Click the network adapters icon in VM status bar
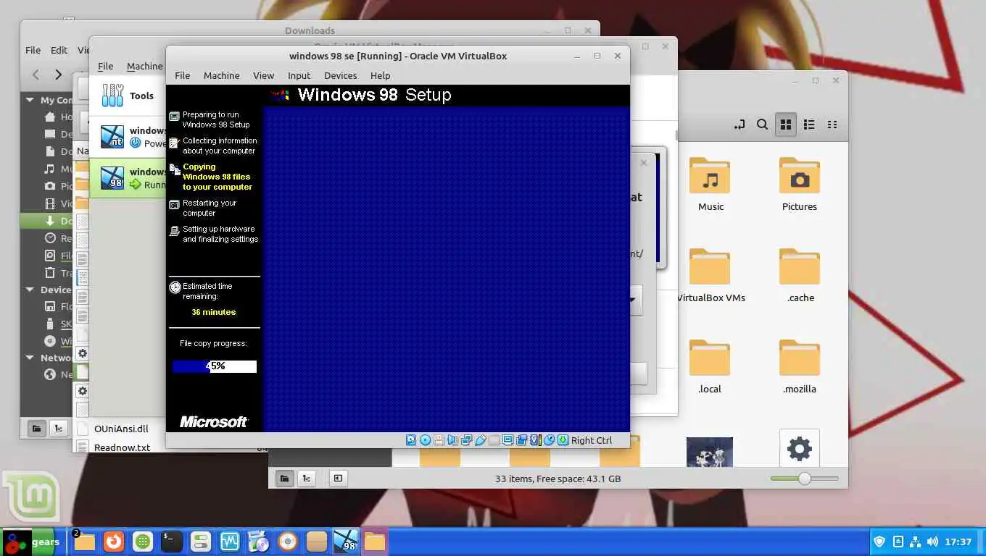 [x=466, y=440]
